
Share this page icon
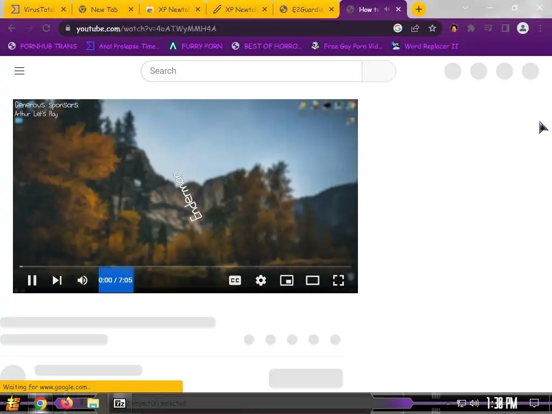click(x=415, y=29)
